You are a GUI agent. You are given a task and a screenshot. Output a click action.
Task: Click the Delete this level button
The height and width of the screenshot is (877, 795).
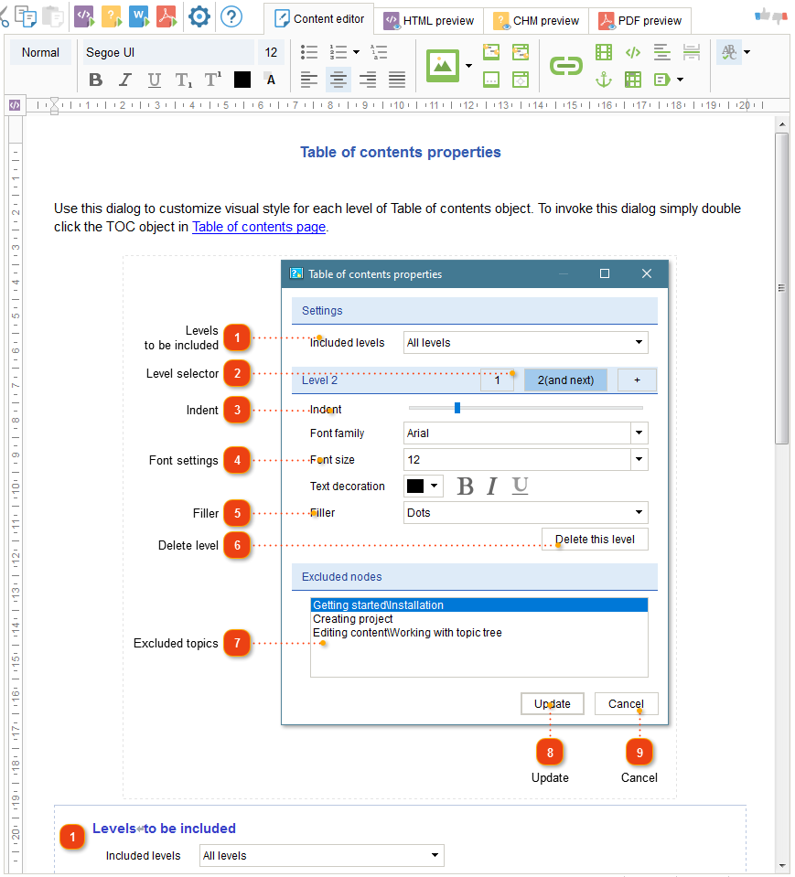point(594,539)
